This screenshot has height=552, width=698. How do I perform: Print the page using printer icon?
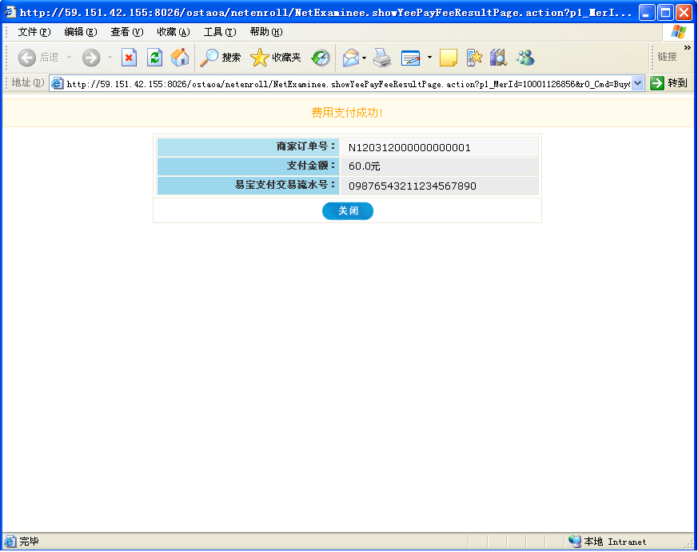click(x=382, y=58)
